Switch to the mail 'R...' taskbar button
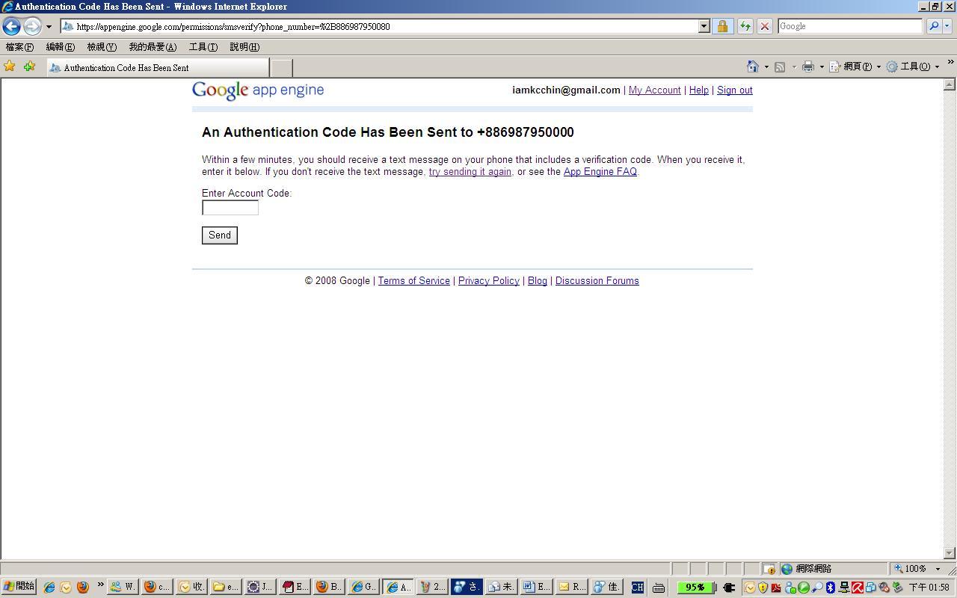Image resolution: width=957 pixels, height=598 pixels. click(572, 587)
